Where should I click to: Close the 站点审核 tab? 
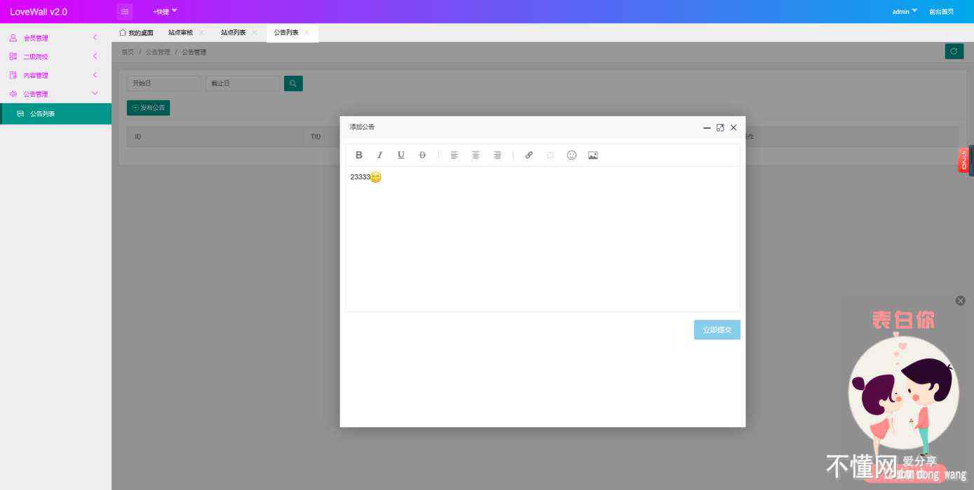(201, 32)
